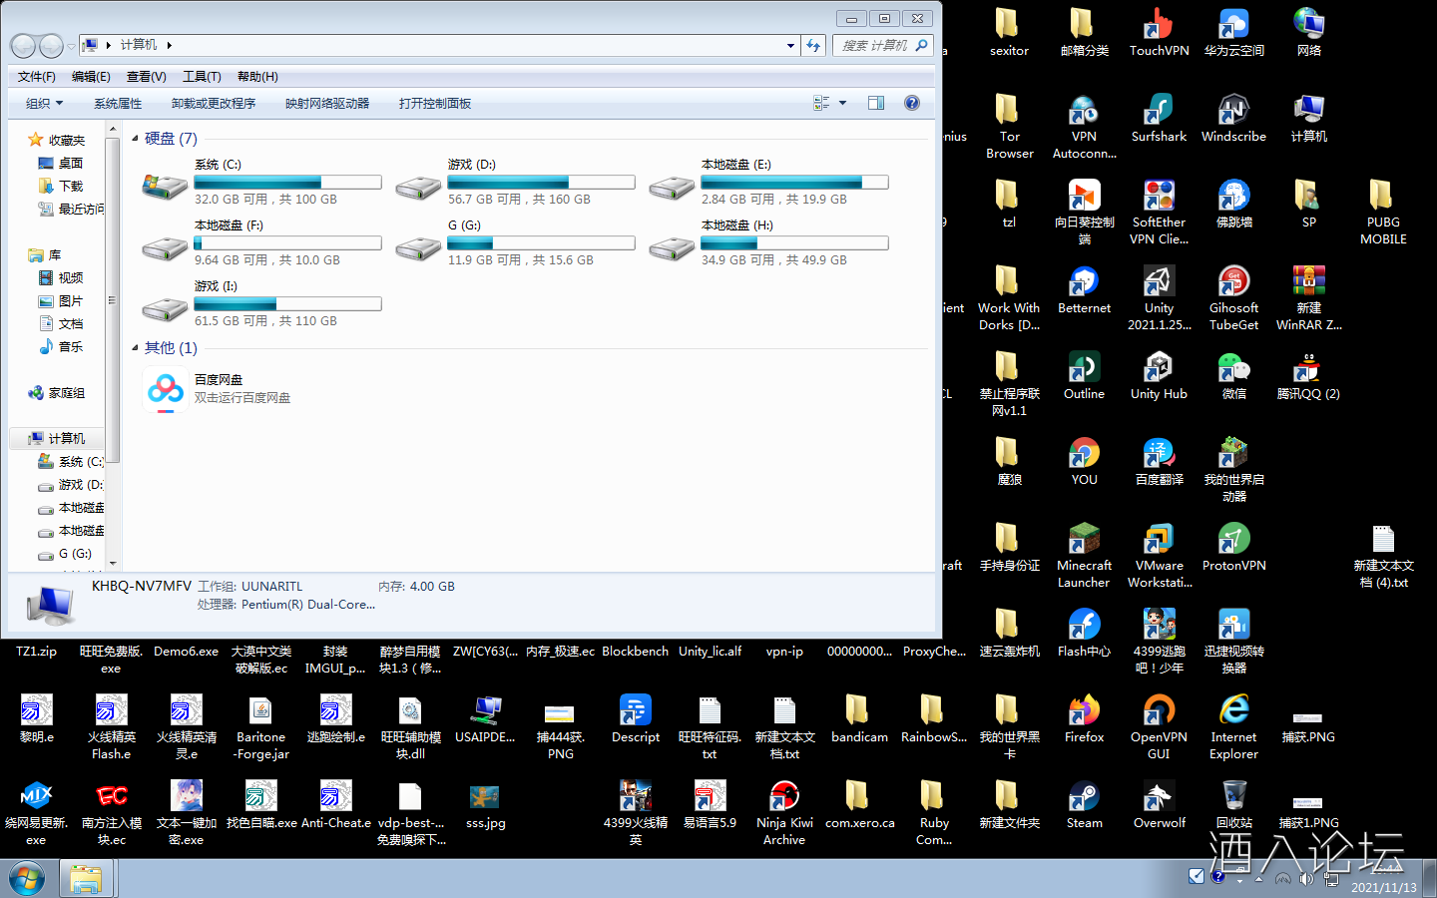
Task: Toggle the preview pane button
Action: click(876, 103)
